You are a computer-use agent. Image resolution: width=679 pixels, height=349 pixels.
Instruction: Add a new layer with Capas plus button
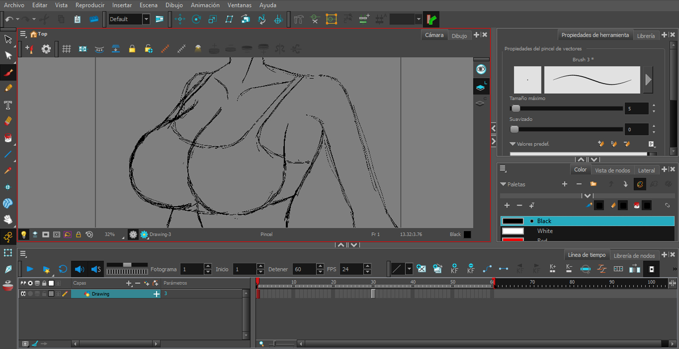[129, 283]
